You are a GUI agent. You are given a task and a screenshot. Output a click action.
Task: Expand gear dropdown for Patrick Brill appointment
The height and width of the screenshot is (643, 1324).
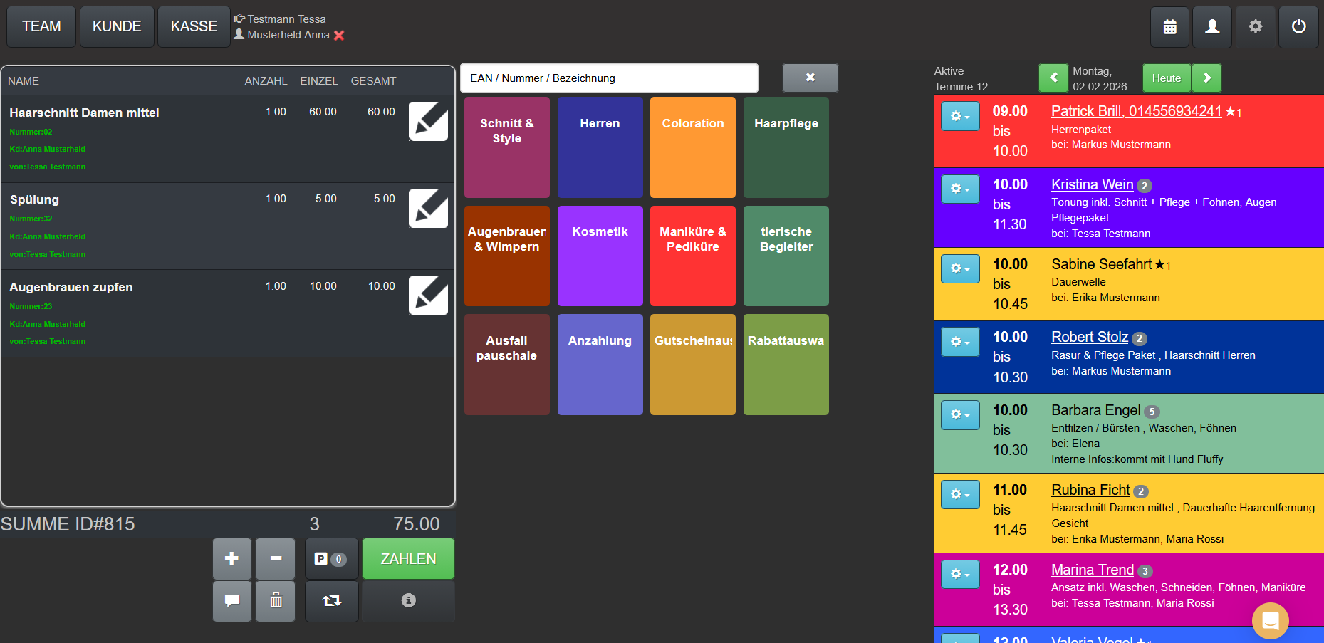960,116
